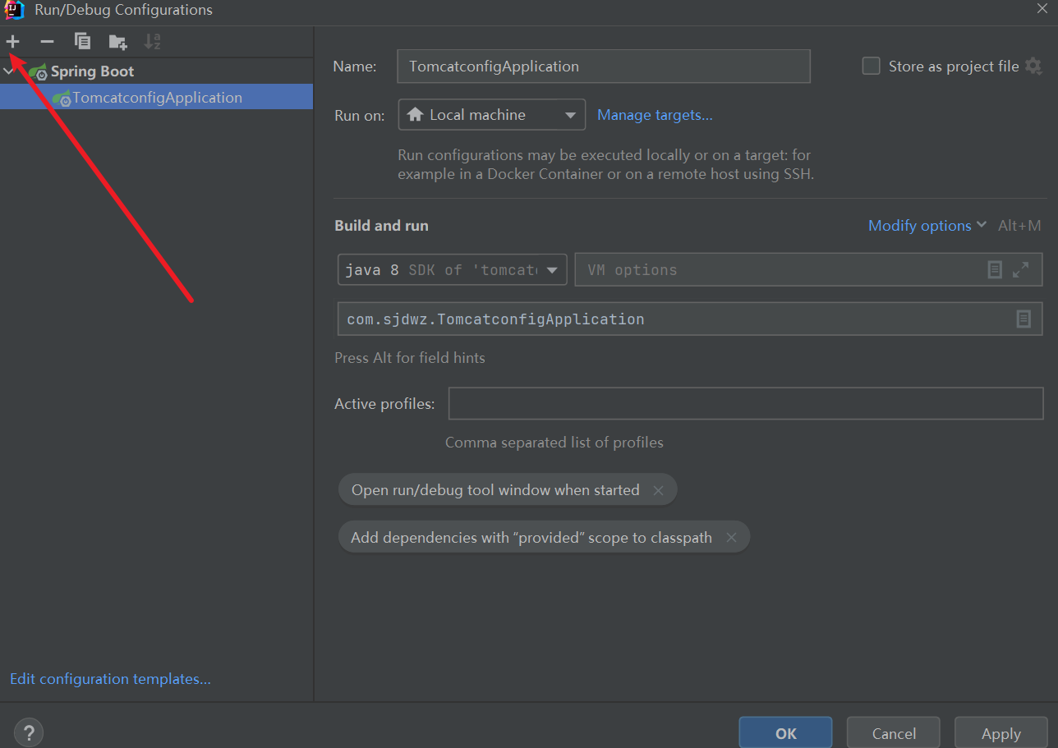1058x748 pixels.
Task: Click the main class browse icon
Action: pos(1023,319)
